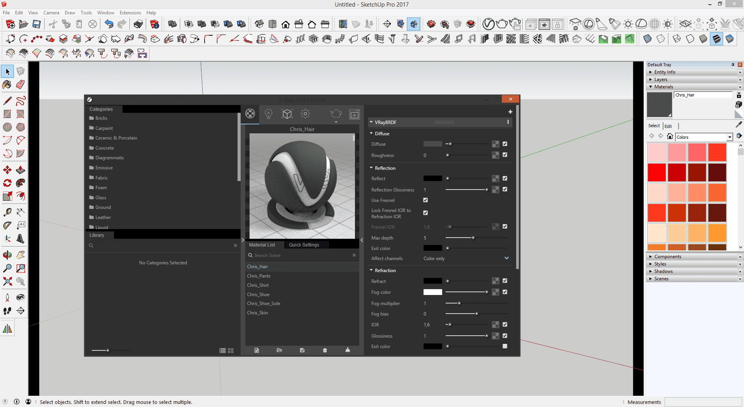The width and height of the screenshot is (744, 407).
Task: Click the Zoom magnifier tool
Action: click(7, 268)
